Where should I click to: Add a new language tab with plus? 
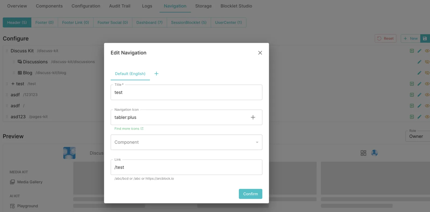tap(156, 74)
